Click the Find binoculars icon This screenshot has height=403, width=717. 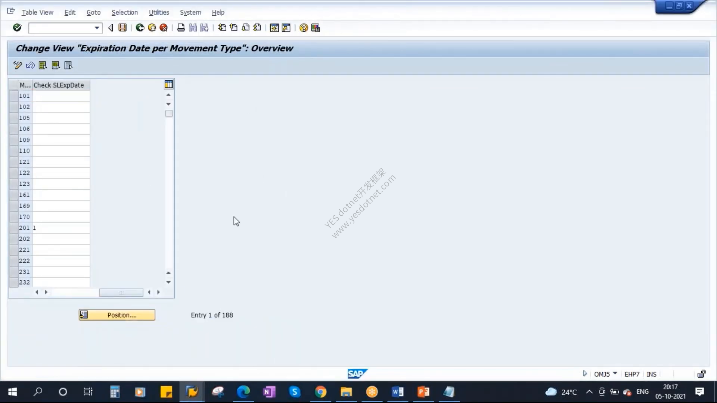[x=193, y=28]
